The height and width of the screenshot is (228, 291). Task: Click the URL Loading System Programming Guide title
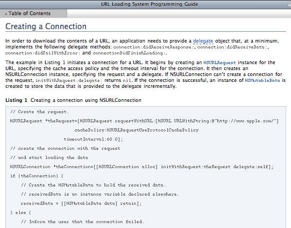[150, 4]
